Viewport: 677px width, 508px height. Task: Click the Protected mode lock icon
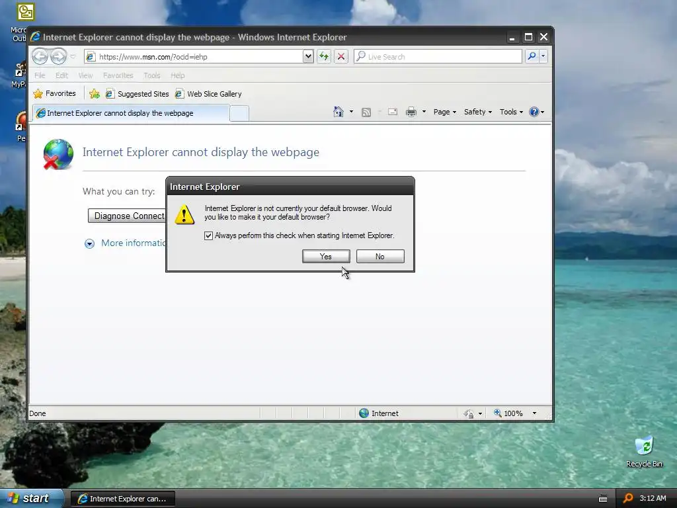point(469,414)
